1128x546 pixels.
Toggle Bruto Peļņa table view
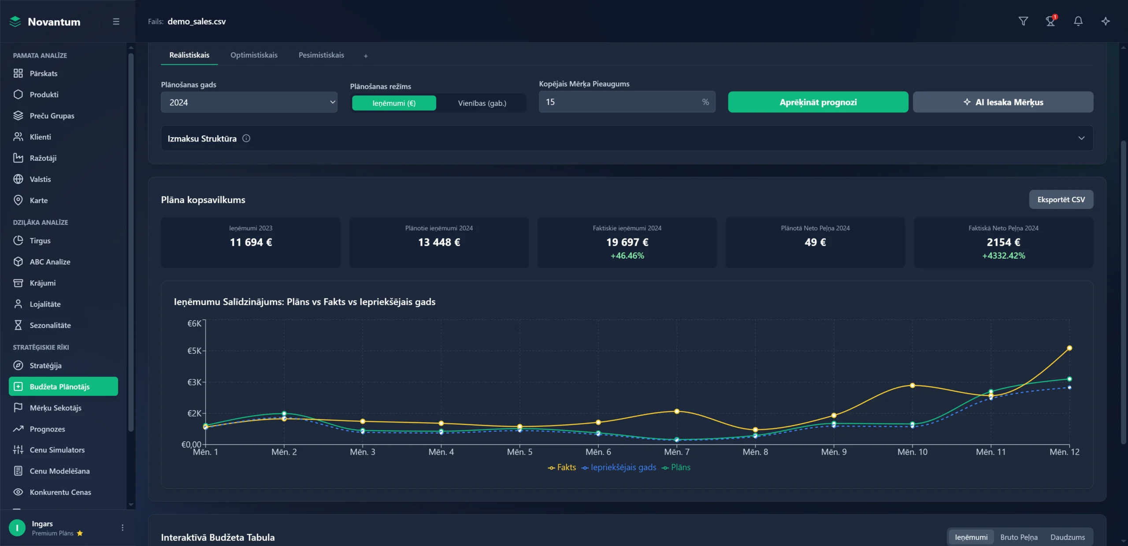click(1018, 537)
